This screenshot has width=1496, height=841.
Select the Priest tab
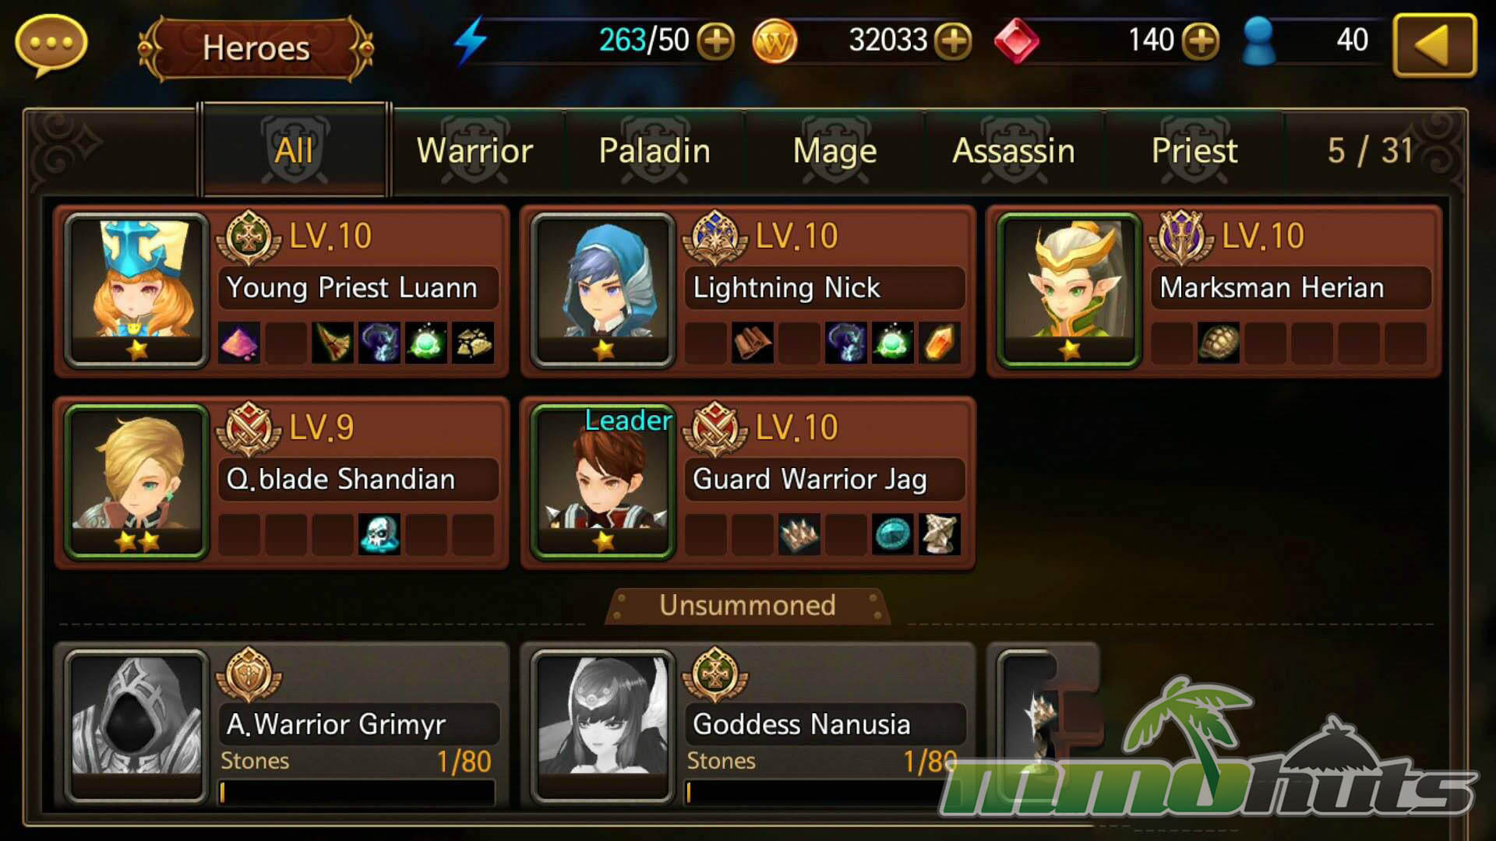(x=1194, y=150)
